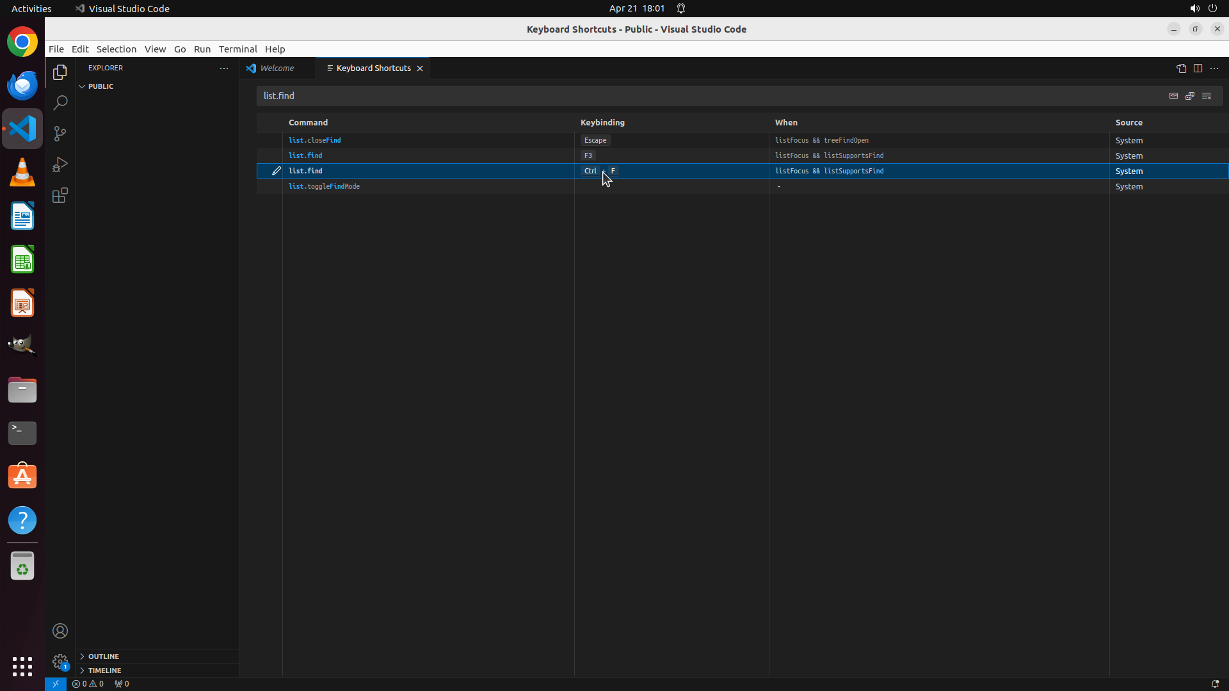Screen dimensions: 1229x691
Task: Open the Terminal menu
Action: 237,49
